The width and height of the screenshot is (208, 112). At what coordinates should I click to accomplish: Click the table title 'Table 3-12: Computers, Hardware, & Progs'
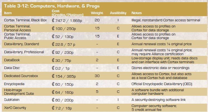pos(52,6)
